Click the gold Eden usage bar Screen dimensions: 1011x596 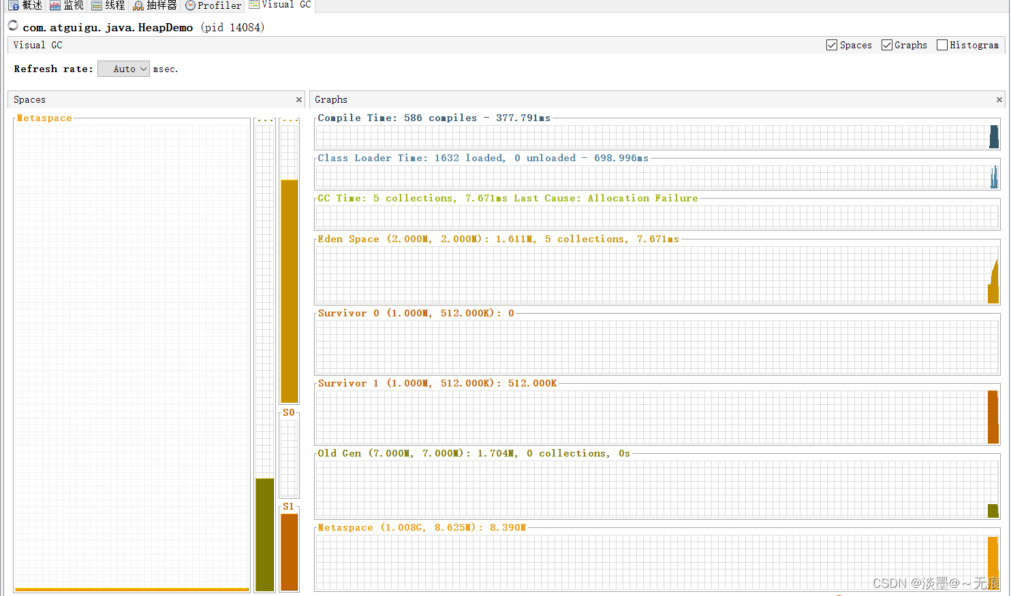pos(290,291)
